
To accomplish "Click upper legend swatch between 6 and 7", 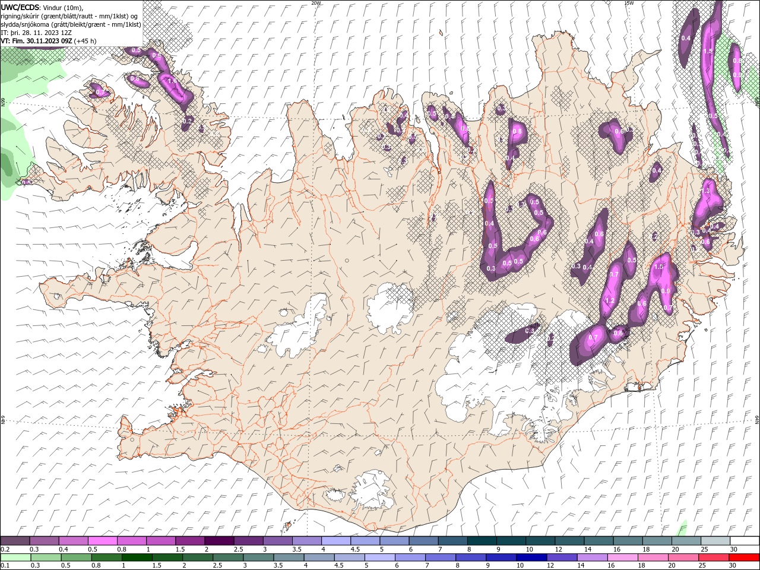I will point(423,541).
